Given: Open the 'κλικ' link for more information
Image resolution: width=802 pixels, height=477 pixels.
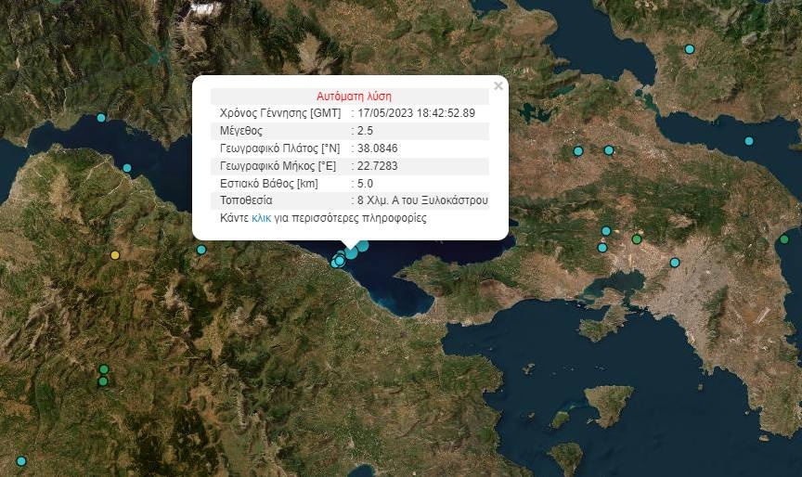Looking at the screenshot, I should pyautogui.click(x=262, y=219).
